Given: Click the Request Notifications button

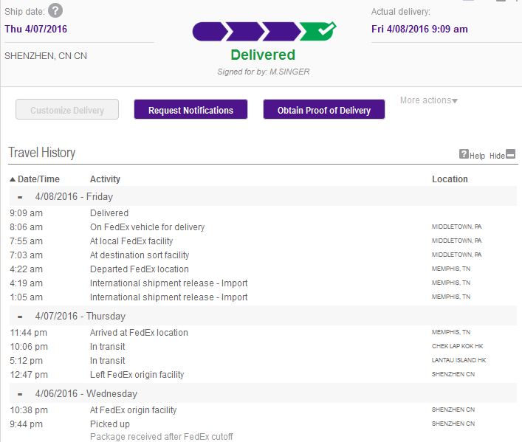Looking at the screenshot, I should (x=190, y=109).
